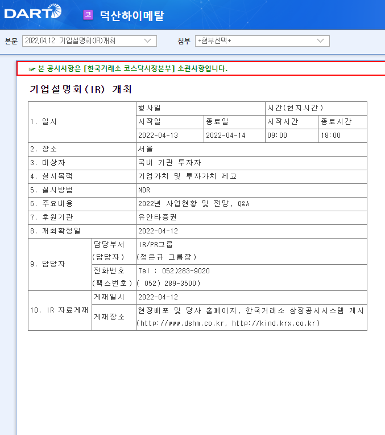385x435 pixels.
Task: Click the label 게재일시
Action: click(x=109, y=297)
